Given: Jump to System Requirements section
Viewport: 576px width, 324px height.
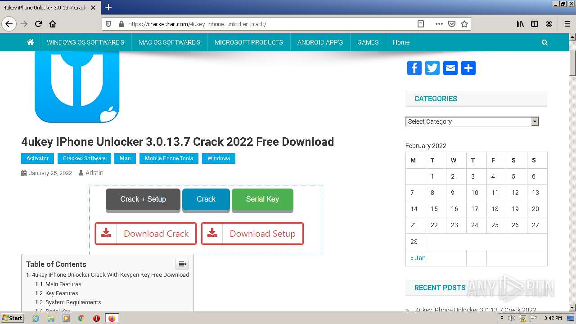Looking at the screenshot, I should tap(74, 302).
